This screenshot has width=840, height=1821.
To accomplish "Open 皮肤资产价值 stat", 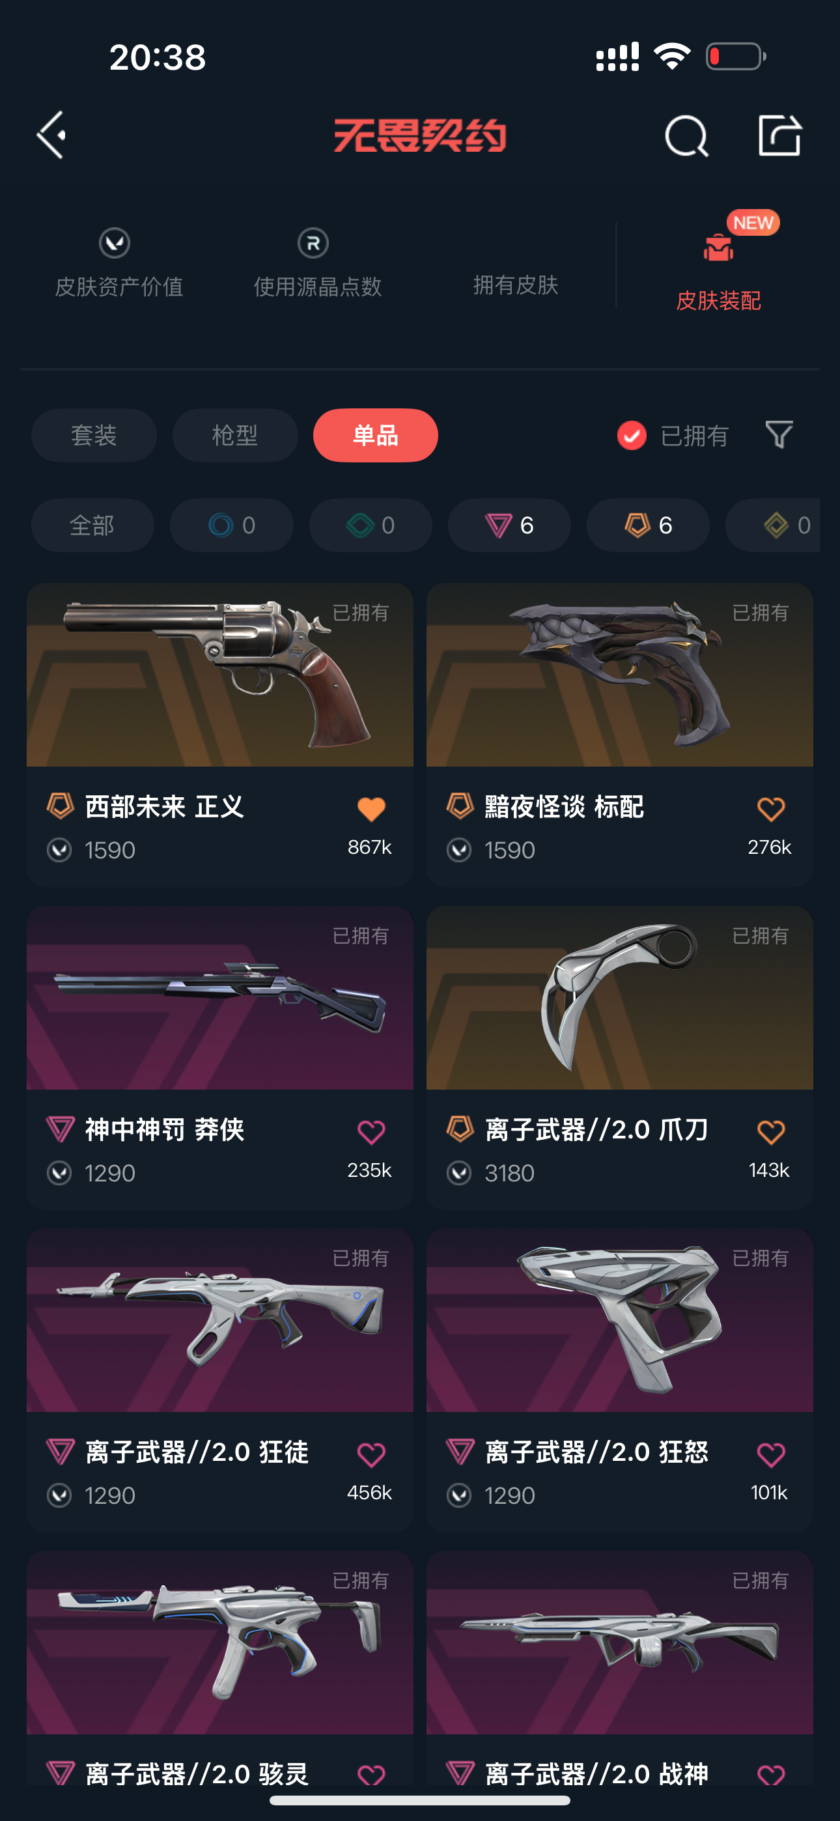I will click(119, 263).
